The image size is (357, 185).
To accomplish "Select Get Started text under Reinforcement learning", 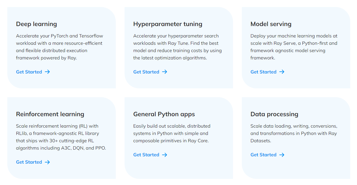I will (29, 162).
